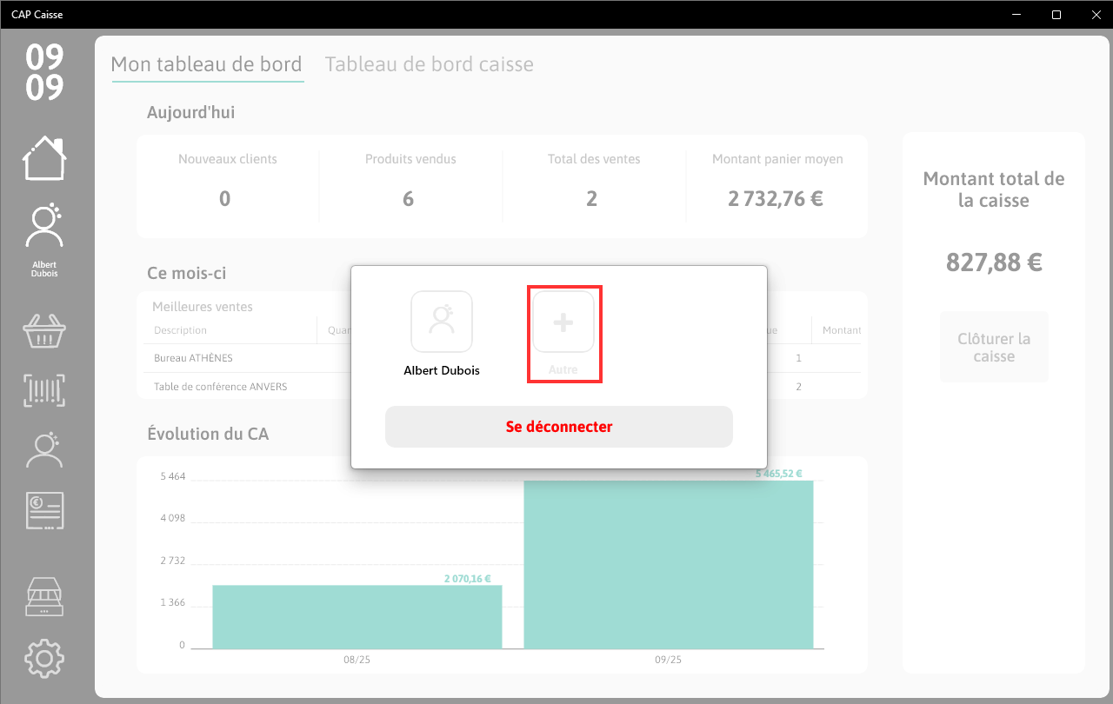Click Se déconnecter button
The image size is (1113, 704).
pos(559,427)
